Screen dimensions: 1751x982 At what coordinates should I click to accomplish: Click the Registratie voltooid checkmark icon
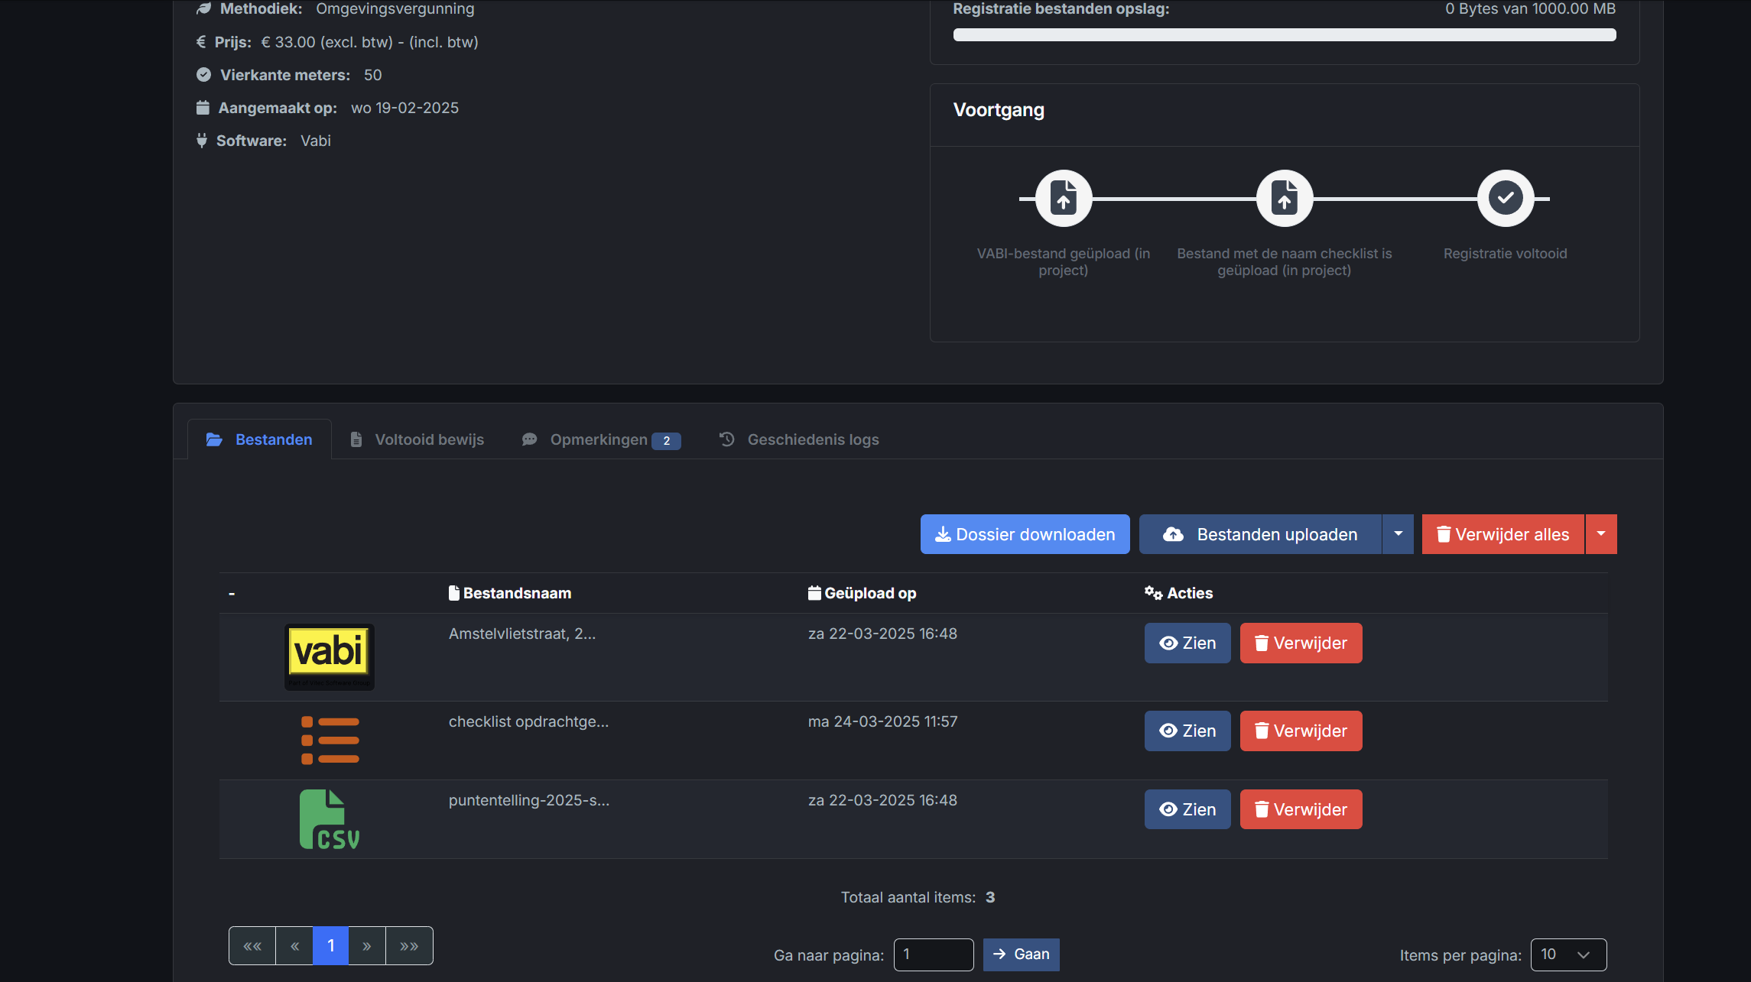tap(1506, 198)
